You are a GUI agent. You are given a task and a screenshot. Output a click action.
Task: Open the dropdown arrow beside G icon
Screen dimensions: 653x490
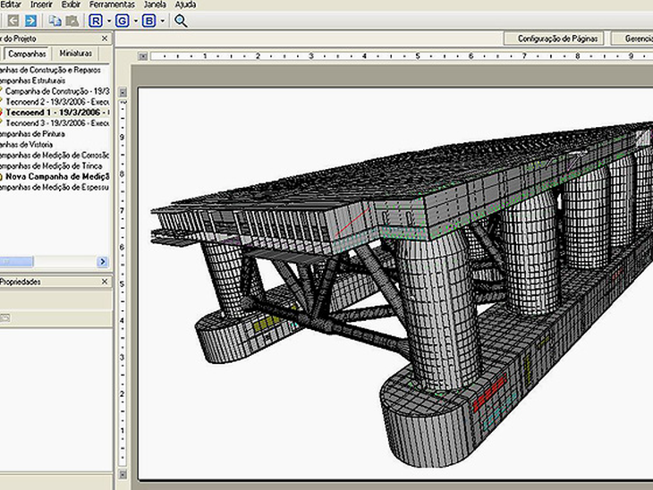[x=136, y=20]
